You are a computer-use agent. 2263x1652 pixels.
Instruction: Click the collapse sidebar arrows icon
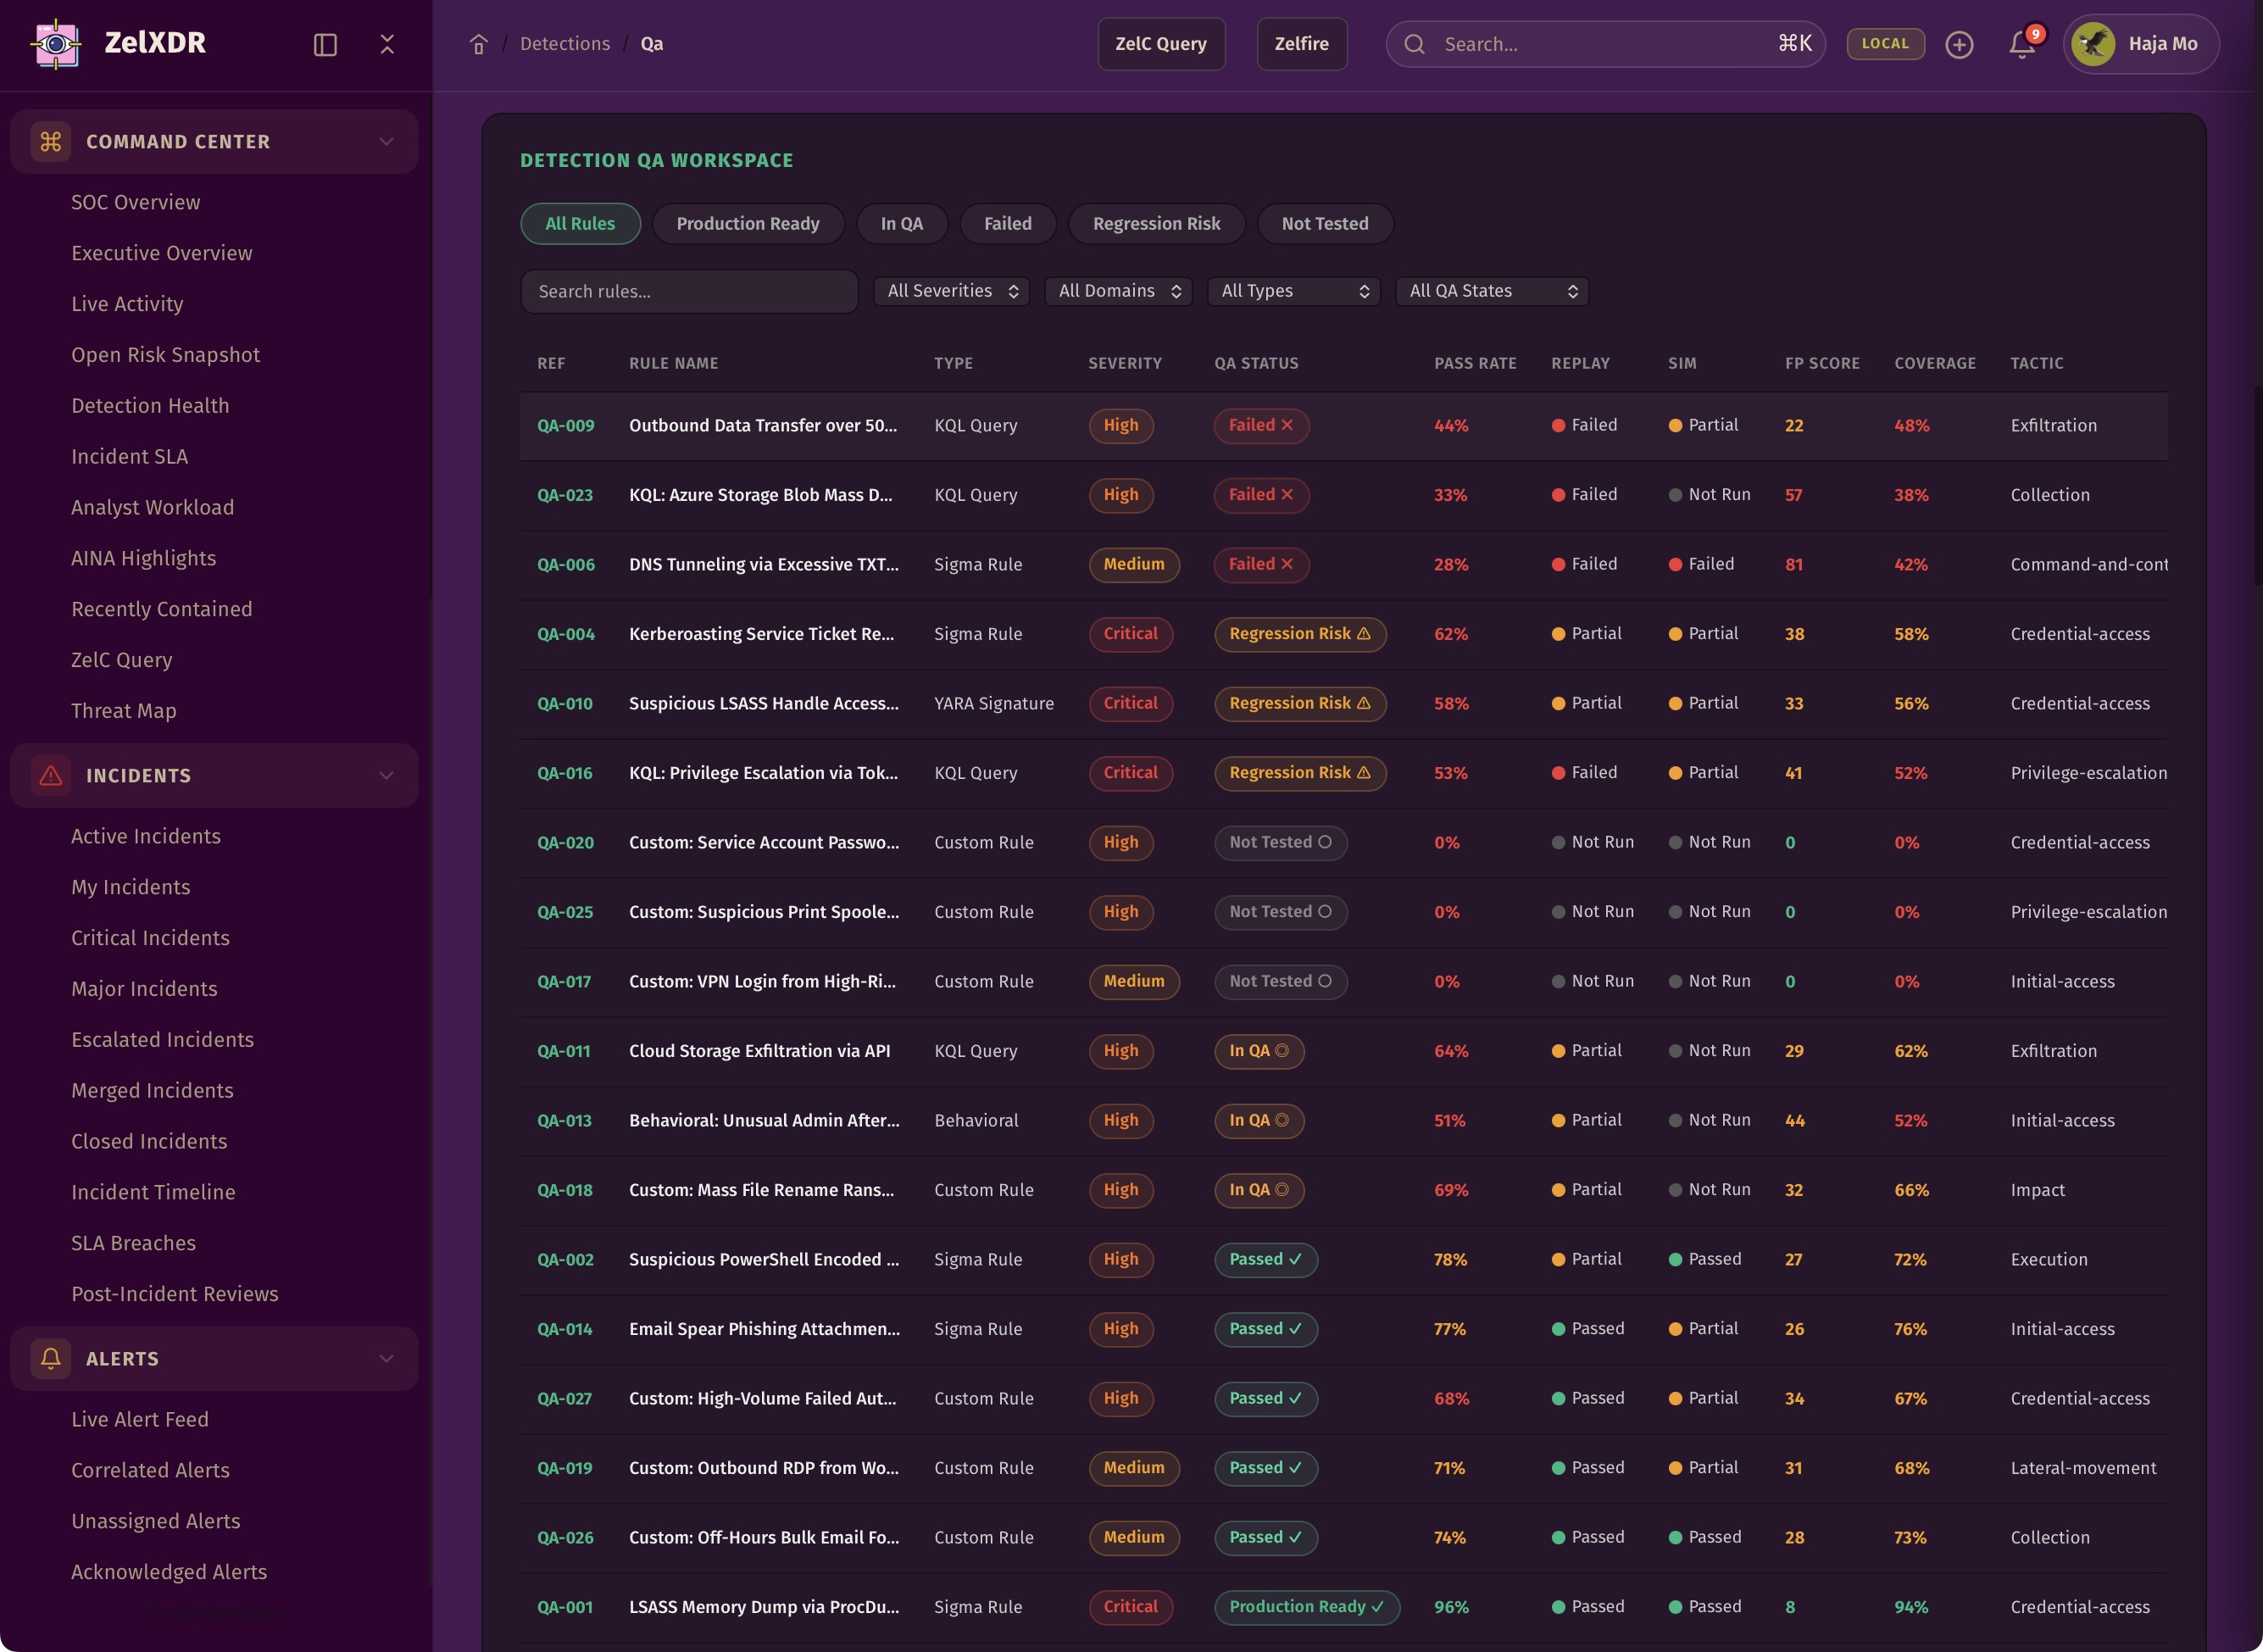387,44
